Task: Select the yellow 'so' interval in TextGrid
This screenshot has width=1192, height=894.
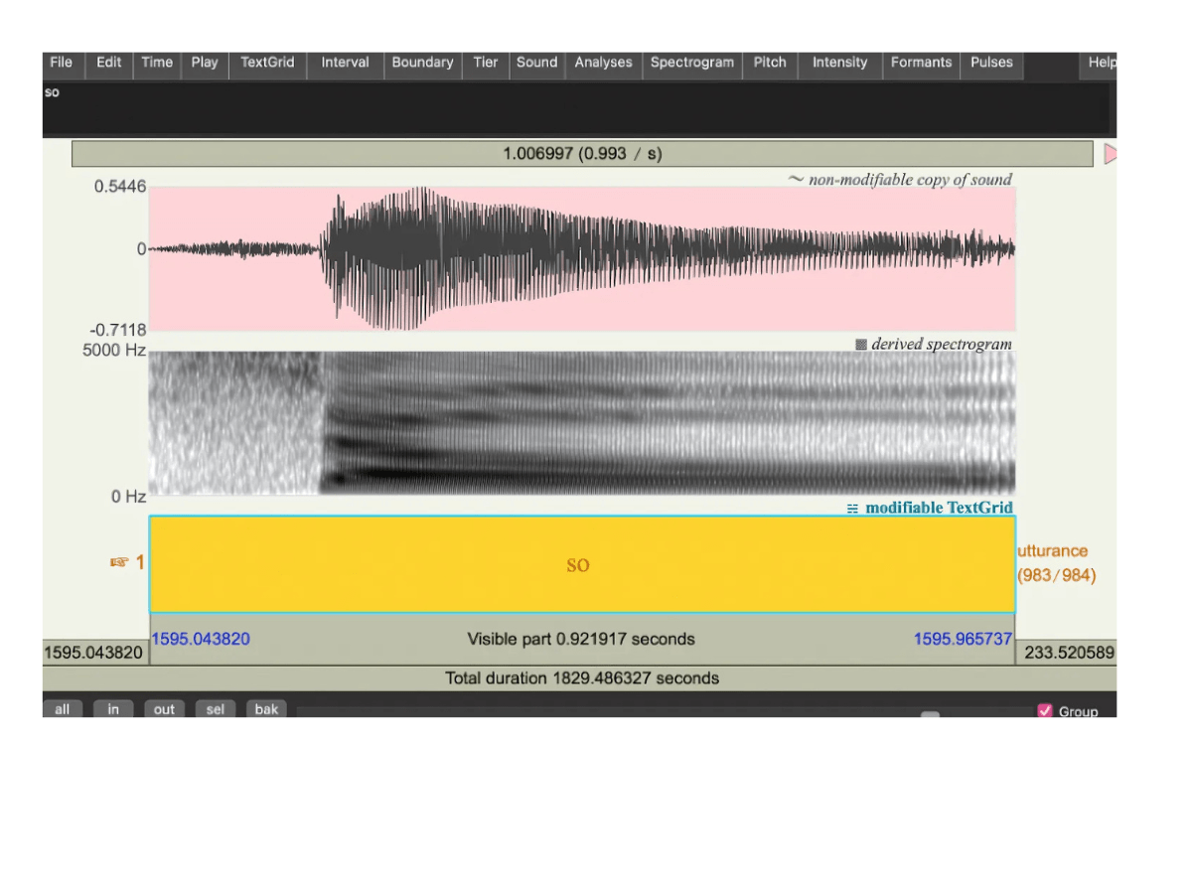Action: (x=582, y=564)
